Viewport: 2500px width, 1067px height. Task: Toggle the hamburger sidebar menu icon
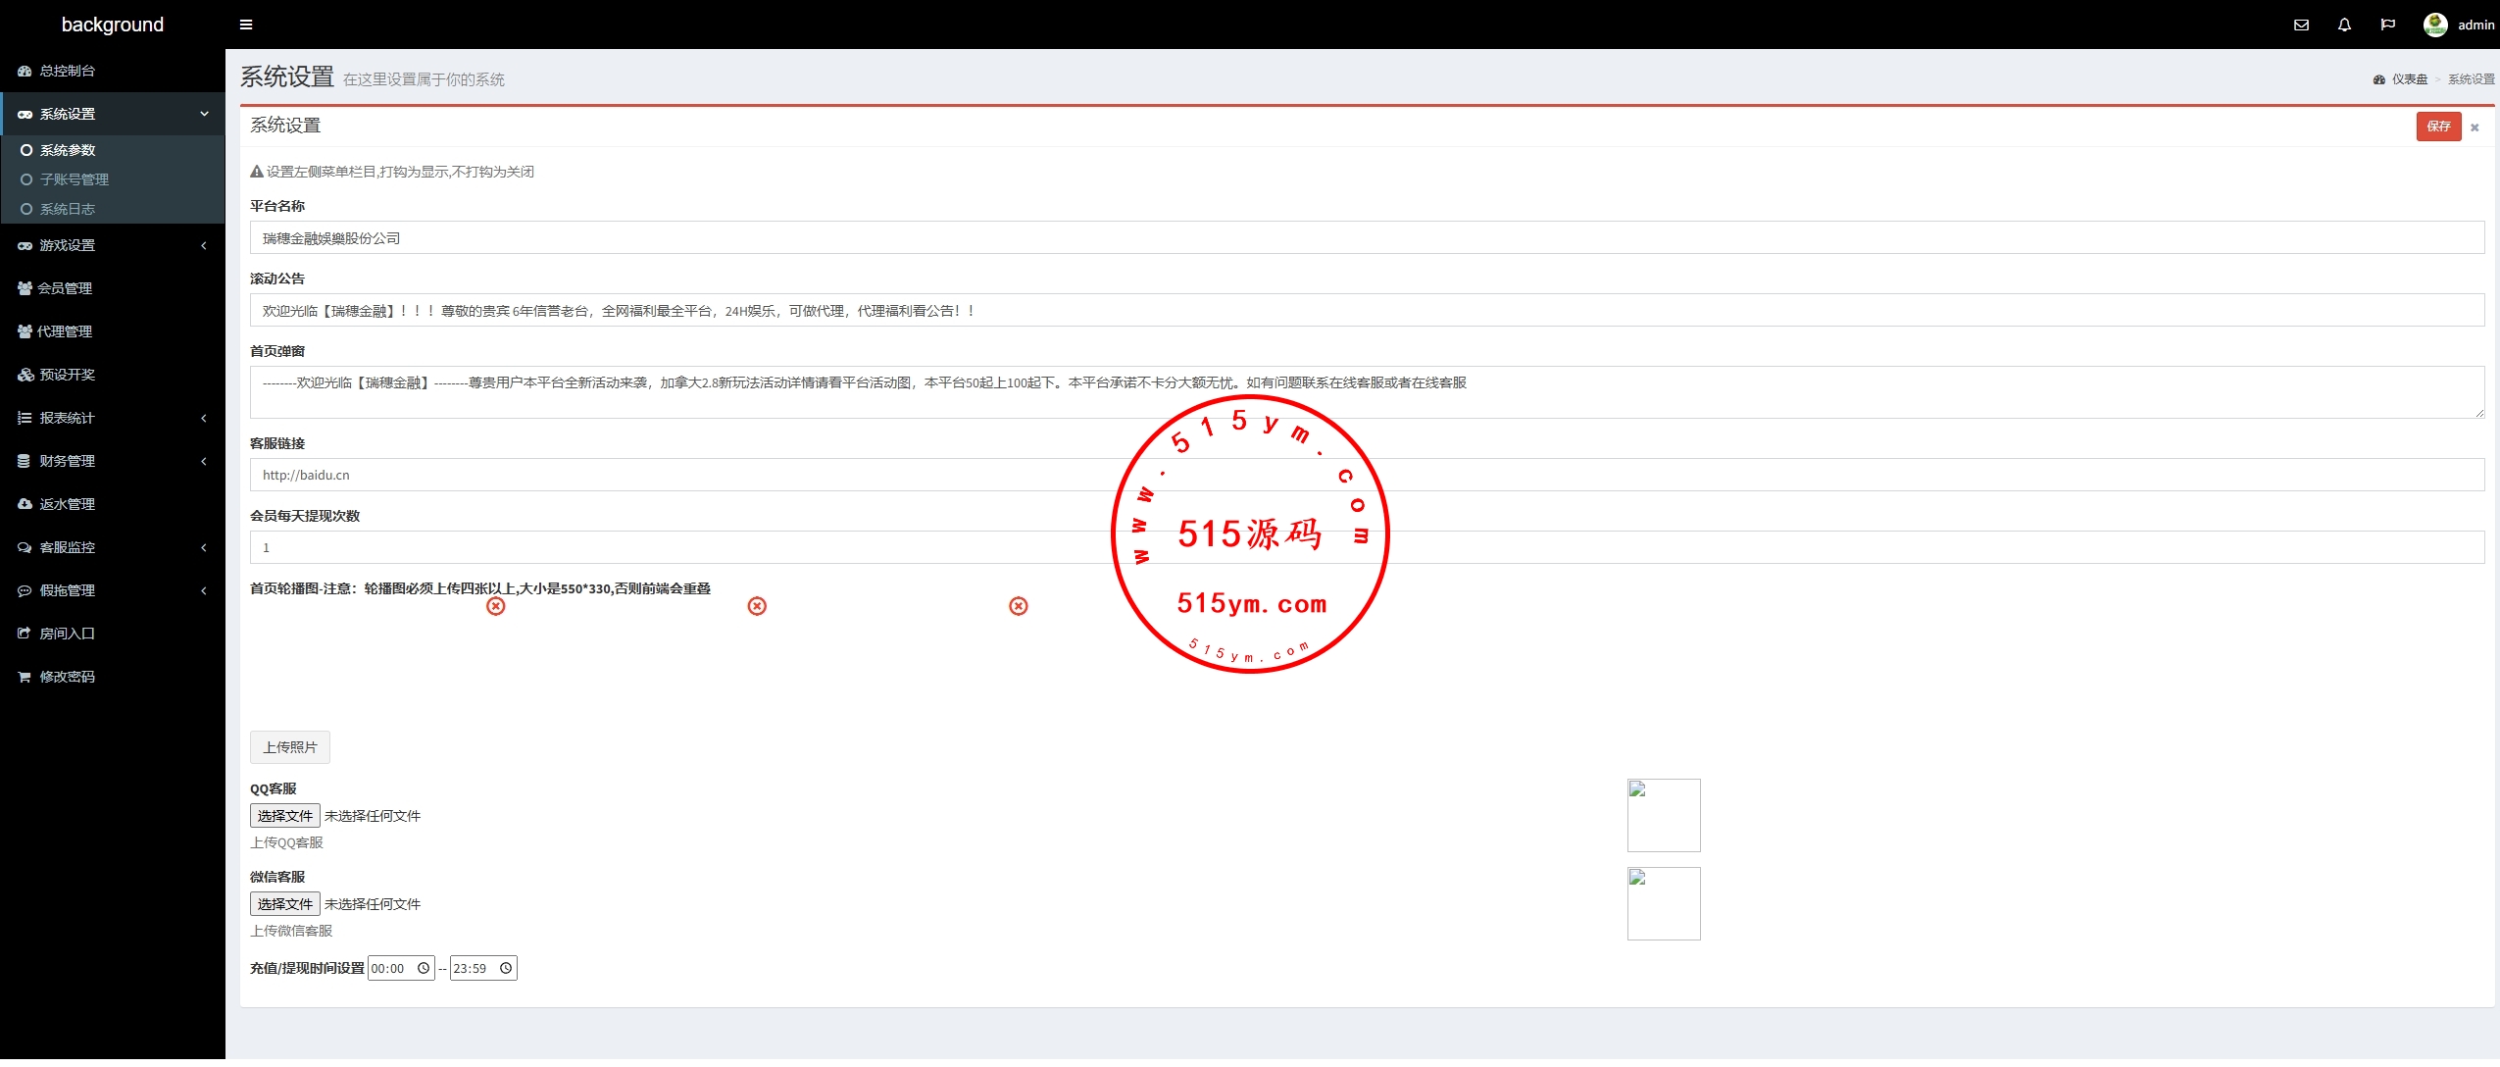click(x=246, y=25)
